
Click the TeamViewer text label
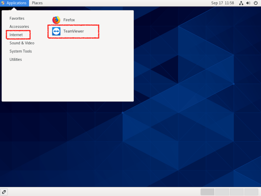[x=74, y=31]
